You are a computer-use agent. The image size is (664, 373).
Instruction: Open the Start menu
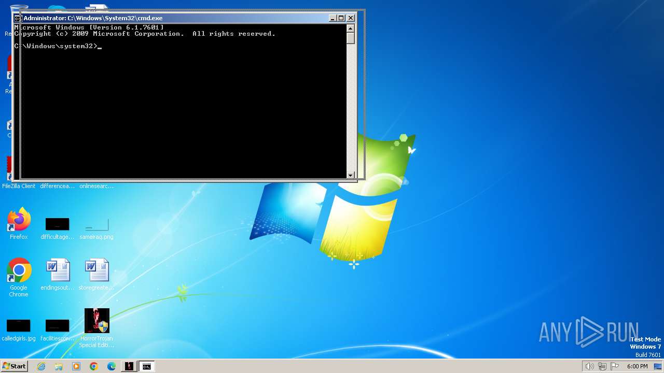(x=14, y=366)
